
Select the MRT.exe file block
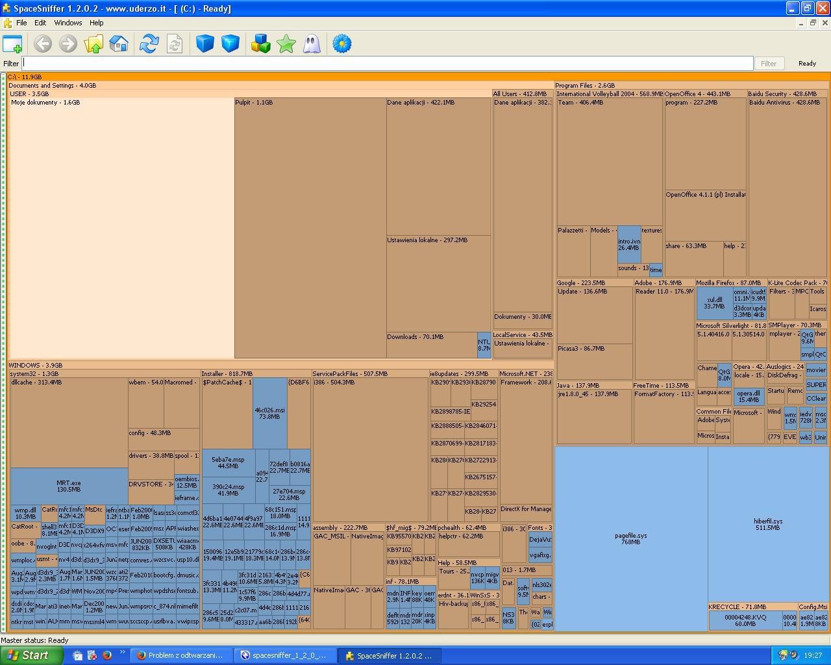click(69, 486)
